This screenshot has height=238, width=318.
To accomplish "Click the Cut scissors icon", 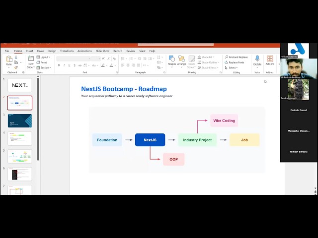I will coord(16,58).
